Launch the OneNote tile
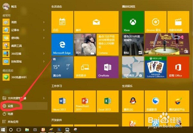Viewport: 193px width, 133px height. [108, 67]
